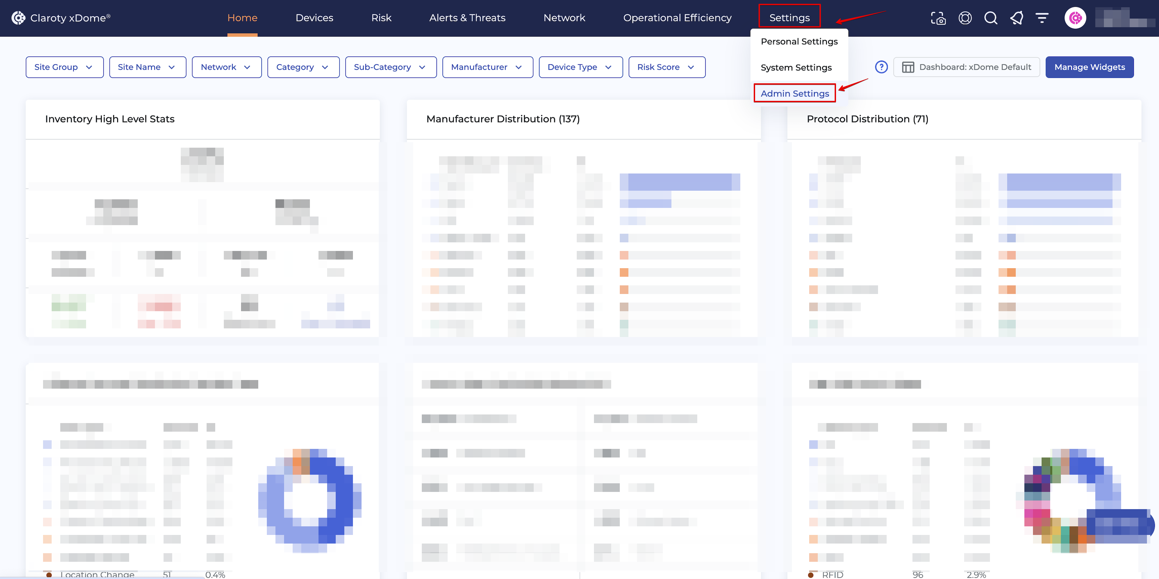Click the magnifying glass search icon
Screen dimensions: 1159x579
[990, 18]
